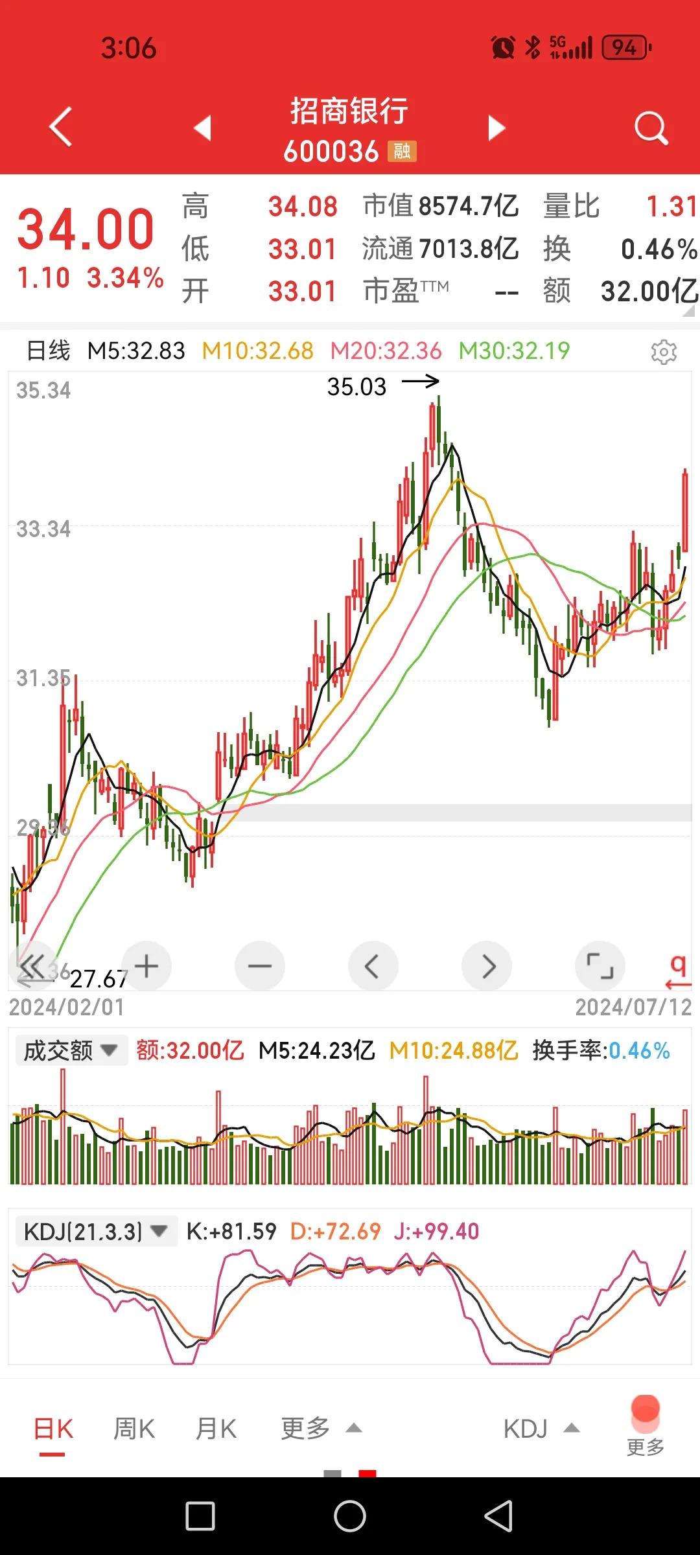Tap J:+99.40 indicator value
Image resolution: width=700 pixels, height=1555 pixels.
pos(436,1231)
